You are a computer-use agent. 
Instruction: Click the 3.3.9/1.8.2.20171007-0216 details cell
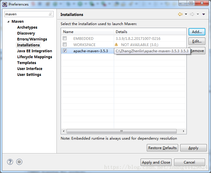click(138, 38)
